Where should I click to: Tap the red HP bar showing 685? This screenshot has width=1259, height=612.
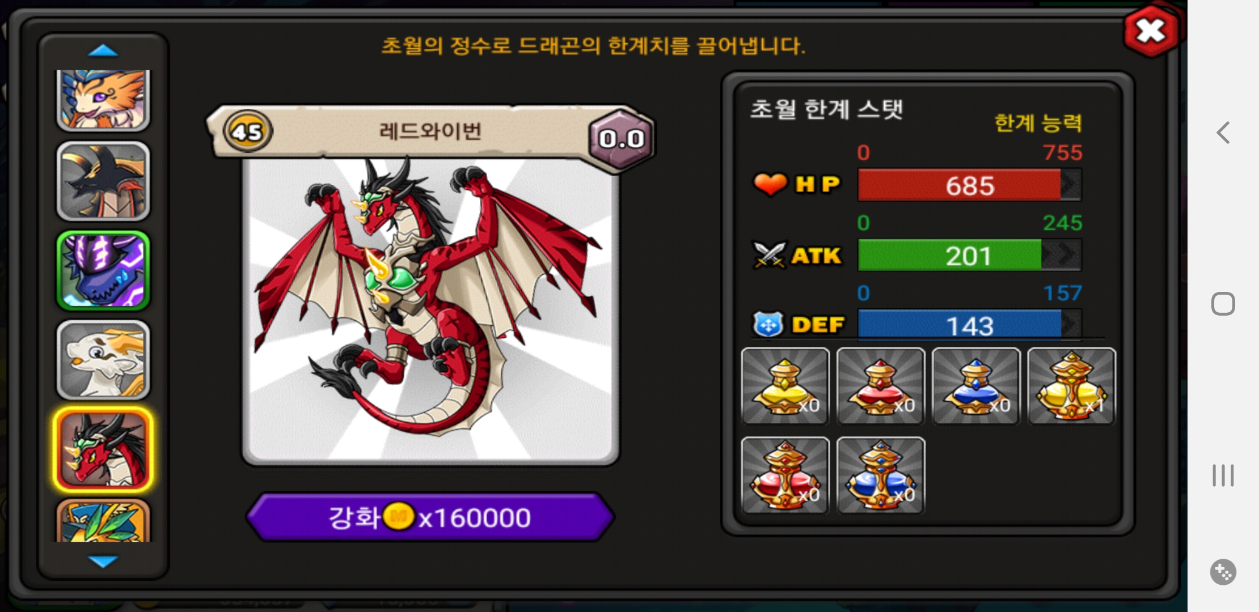969,185
